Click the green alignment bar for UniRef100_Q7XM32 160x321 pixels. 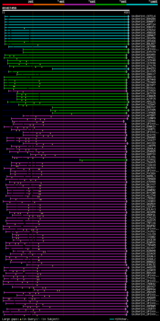(x=103, y=160)
